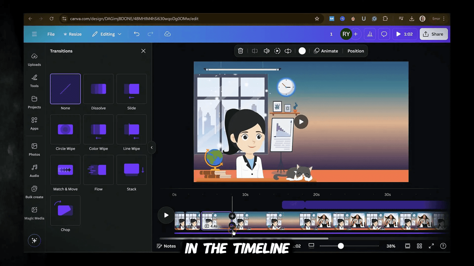Select the Dissolve transition thumbnail
The width and height of the screenshot is (474, 266).
point(98,89)
